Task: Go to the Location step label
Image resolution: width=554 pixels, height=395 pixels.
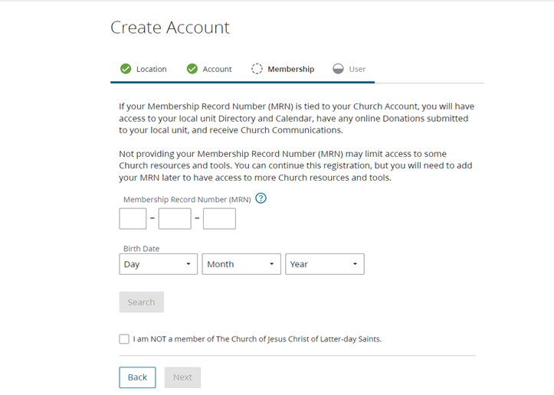Action: 151,69
